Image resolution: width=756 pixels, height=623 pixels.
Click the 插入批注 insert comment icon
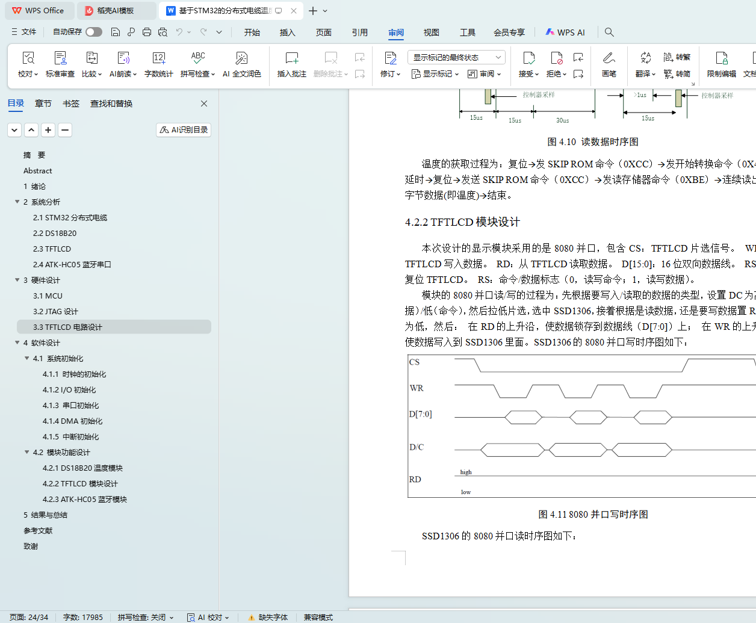(291, 58)
